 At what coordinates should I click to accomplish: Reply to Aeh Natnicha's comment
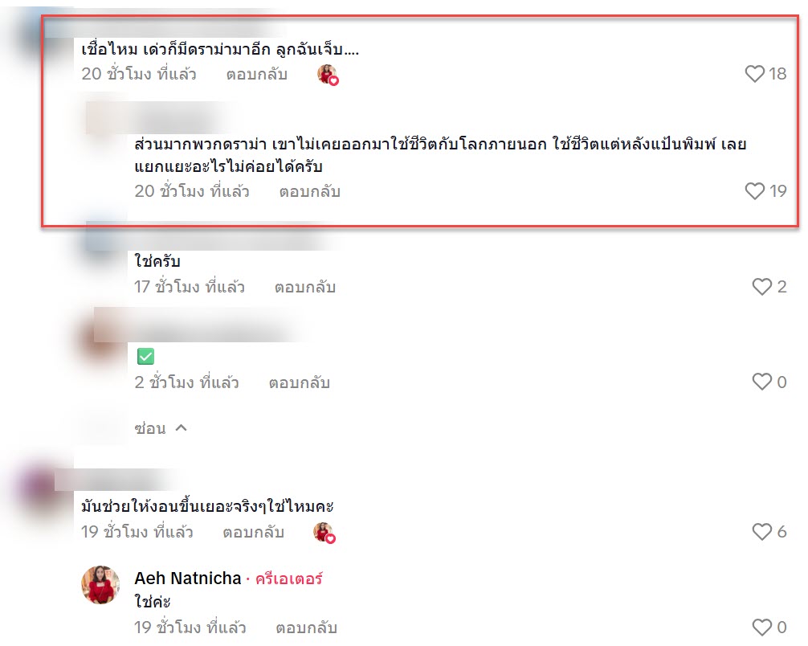pos(306,628)
